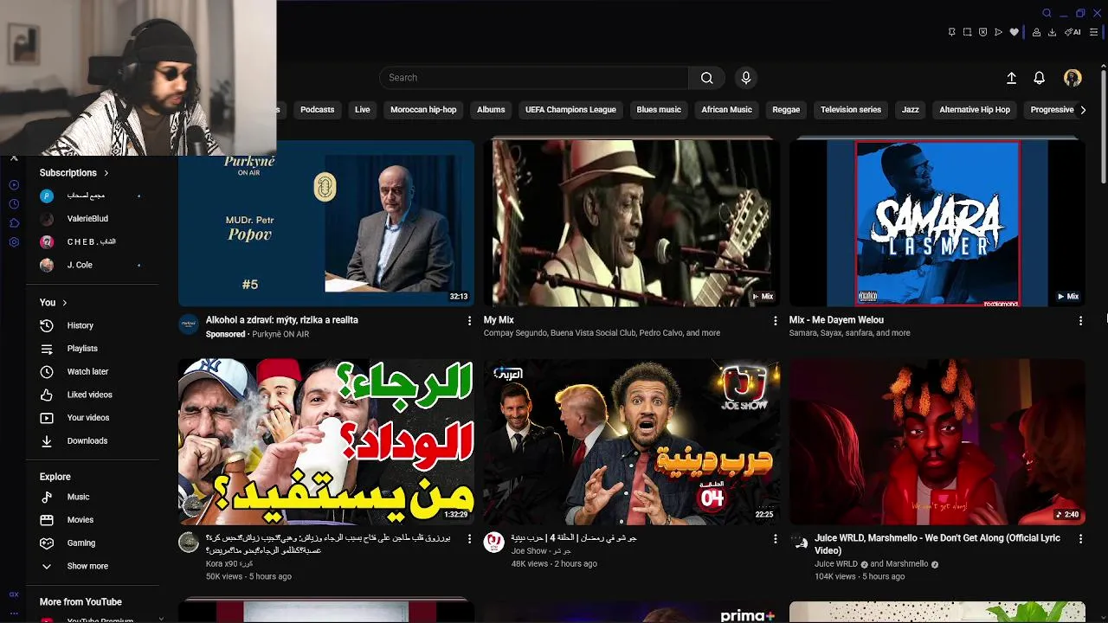Screen dimensions: 1108x623
Task: Open the browser sidebar player icon
Action: pyautogui.click(x=14, y=185)
